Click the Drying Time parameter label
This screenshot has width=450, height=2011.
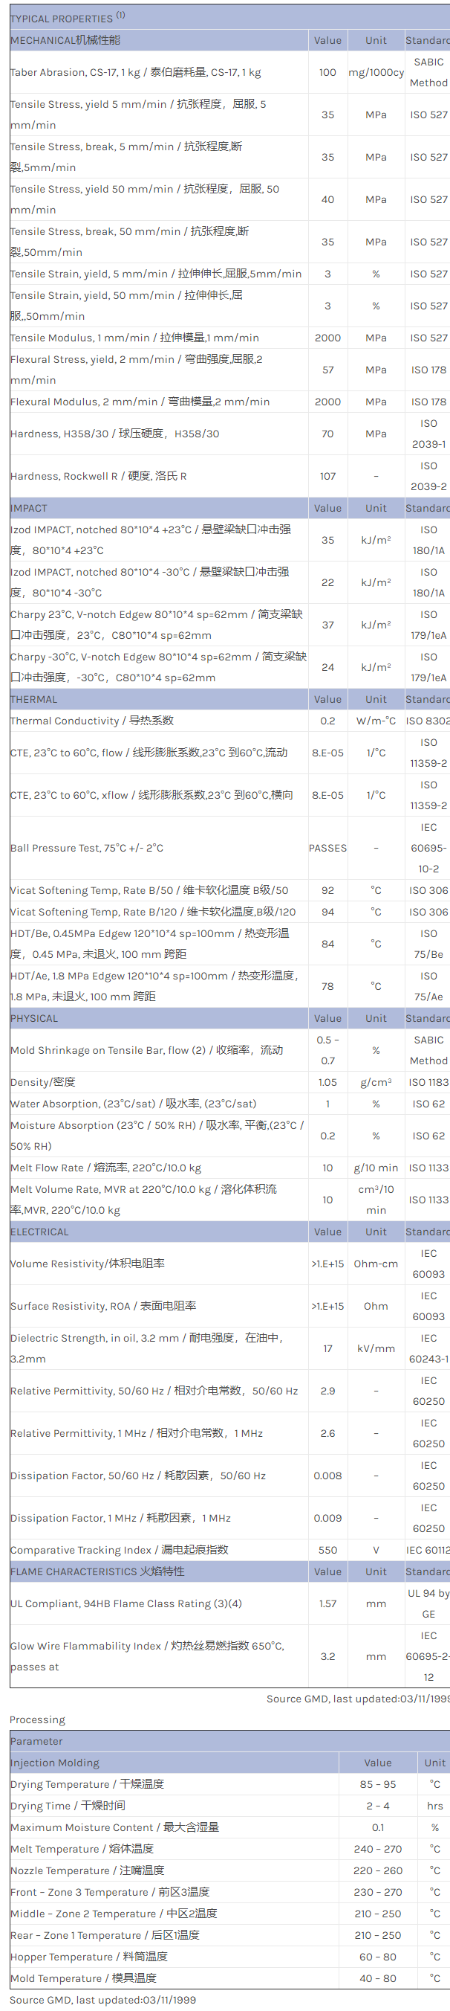coord(68,1806)
